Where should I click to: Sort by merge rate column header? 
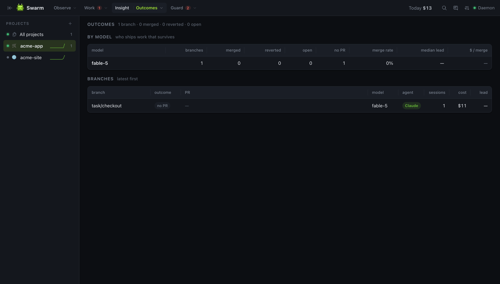[x=383, y=50]
